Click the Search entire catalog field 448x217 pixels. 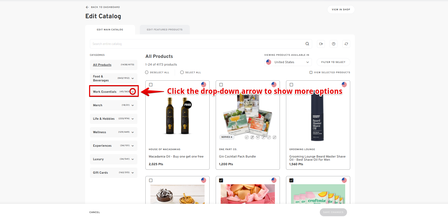[x=197, y=44]
